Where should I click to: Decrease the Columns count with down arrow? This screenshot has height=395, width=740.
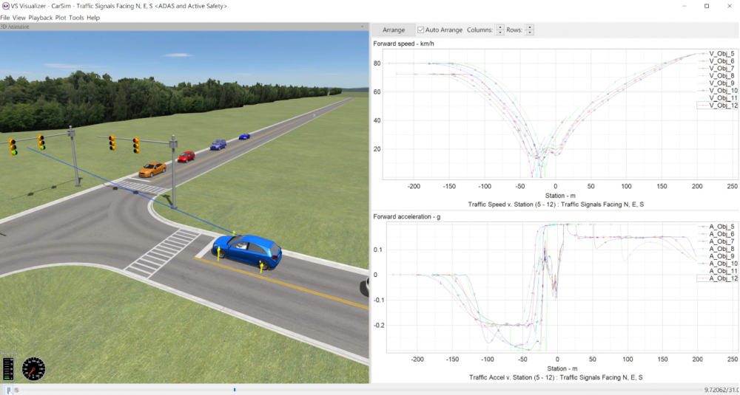click(x=500, y=33)
